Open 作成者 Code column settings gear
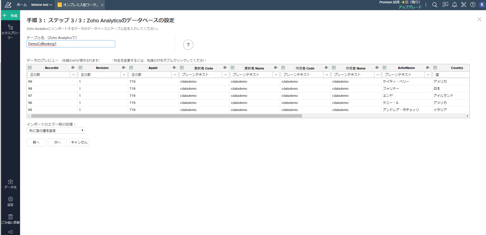The height and width of the screenshot is (235, 486). (326, 68)
